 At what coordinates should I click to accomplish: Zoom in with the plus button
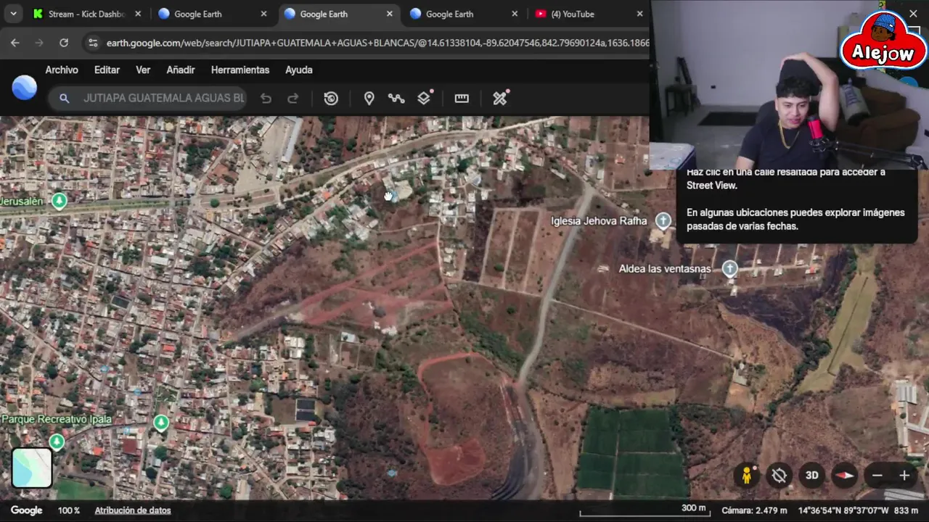point(904,476)
